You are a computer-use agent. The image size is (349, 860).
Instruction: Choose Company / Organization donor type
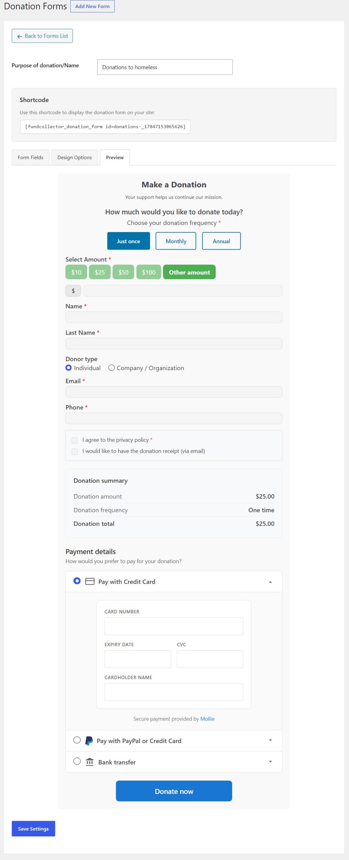(111, 368)
